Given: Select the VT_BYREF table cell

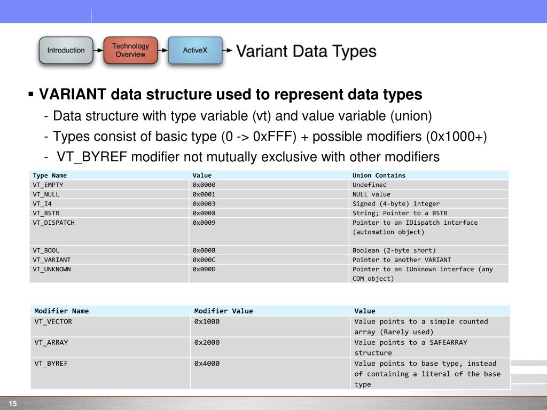Looking at the screenshot, I should (110, 373).
